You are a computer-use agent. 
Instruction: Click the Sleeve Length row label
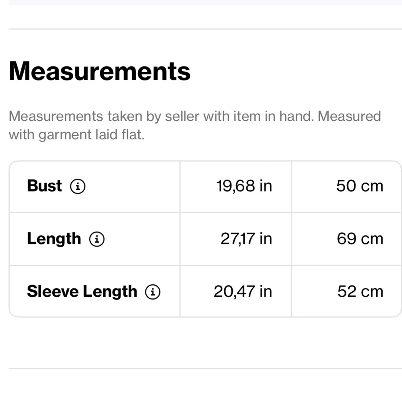(82, 291)
